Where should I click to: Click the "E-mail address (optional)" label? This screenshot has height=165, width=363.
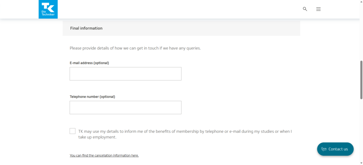89,63
